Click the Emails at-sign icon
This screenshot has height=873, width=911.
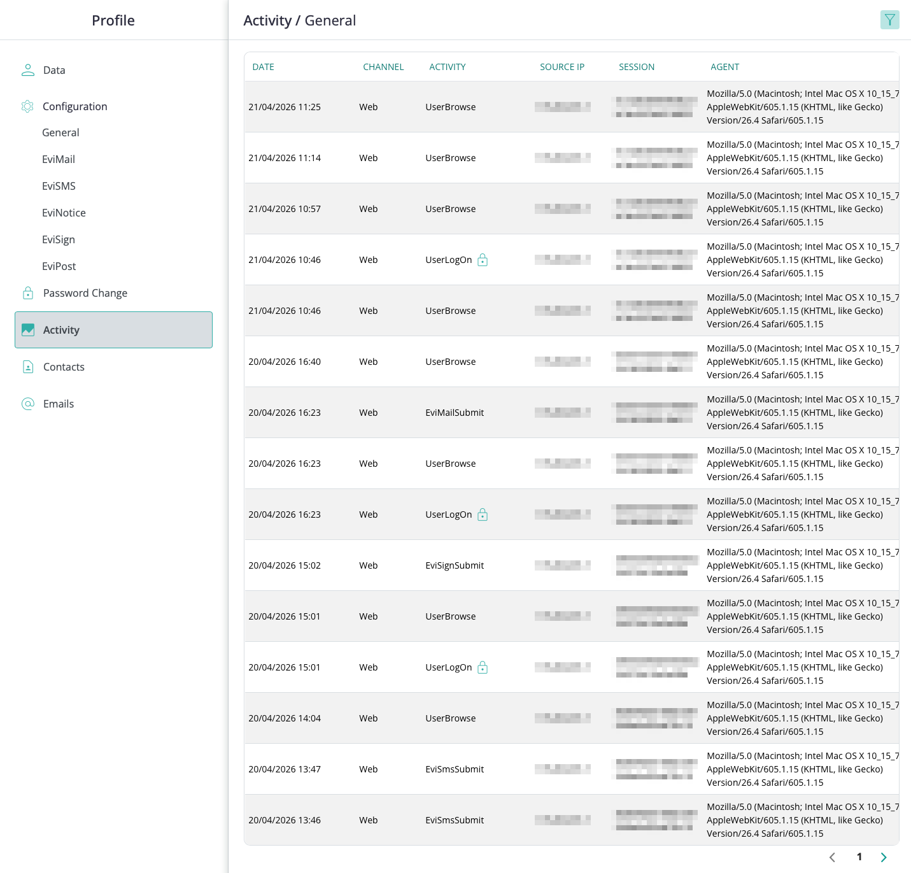(x=28, y=404)
